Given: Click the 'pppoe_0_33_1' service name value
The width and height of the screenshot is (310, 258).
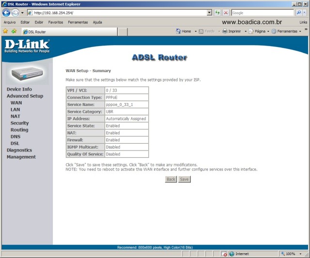Looking at the screenshot, I should (119, 105).
